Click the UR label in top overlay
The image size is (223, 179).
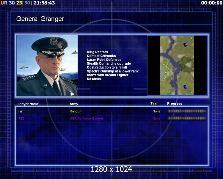click(4, 3)
